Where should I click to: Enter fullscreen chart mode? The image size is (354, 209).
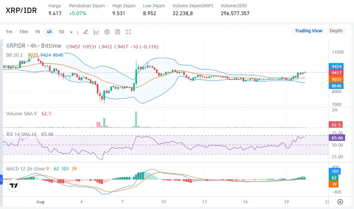point(128,32)
